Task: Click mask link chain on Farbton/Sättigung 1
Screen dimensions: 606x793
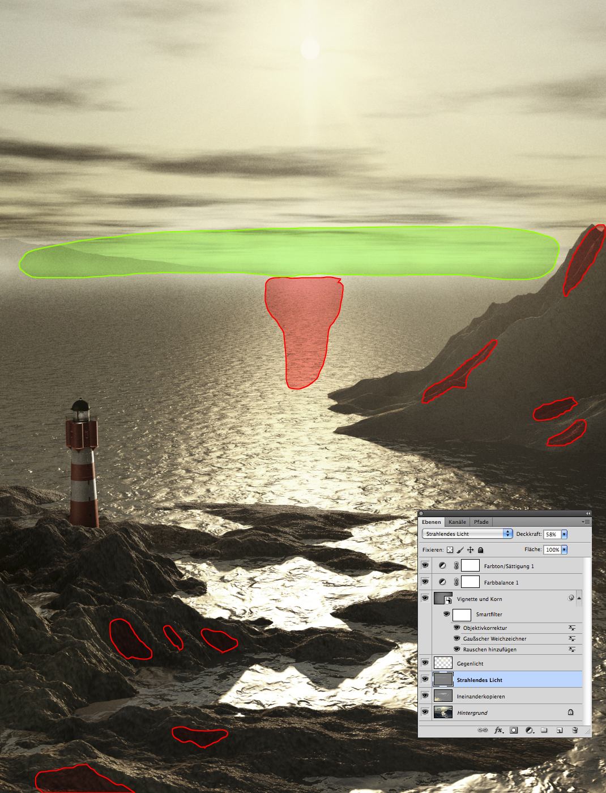Action: coord(456,565)
